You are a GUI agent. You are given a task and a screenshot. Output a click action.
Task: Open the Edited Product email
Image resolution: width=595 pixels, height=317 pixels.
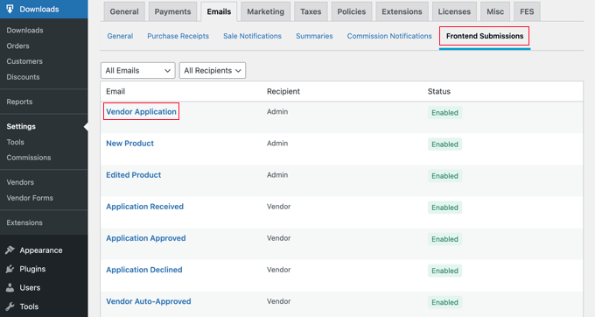(134, 174)
